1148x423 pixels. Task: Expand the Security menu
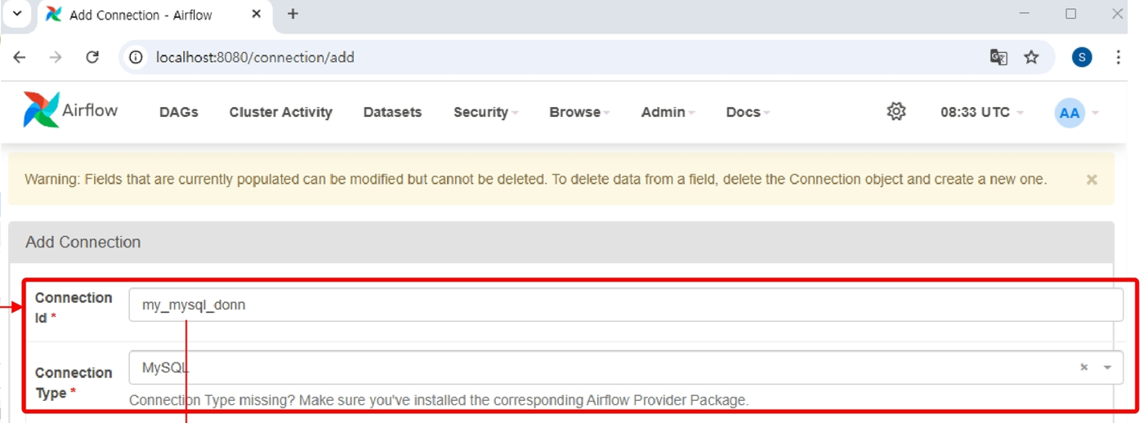486,113
